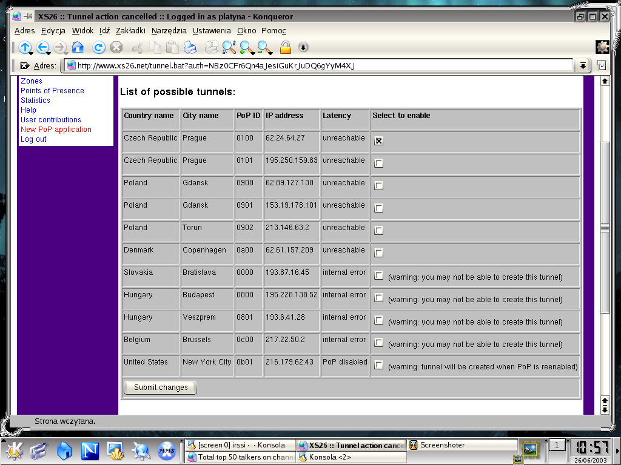Click the Up arrow navigation icon
Image resolution: width=621 pixels, height=465 pixels.
(x=24, y=47)
